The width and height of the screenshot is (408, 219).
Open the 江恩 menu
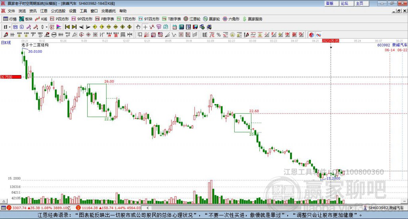pos(44,11)
